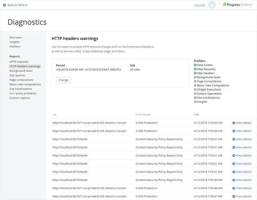Viewport: 257px width, 200px height.
Task: Click time cell 4/12/2018 7:55:50 AM
Action: 208,180
